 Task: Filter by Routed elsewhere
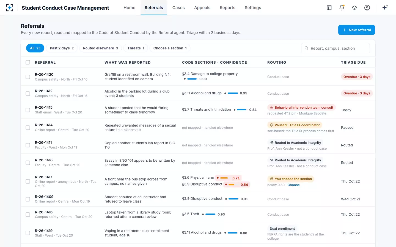[x=100, y=48]
